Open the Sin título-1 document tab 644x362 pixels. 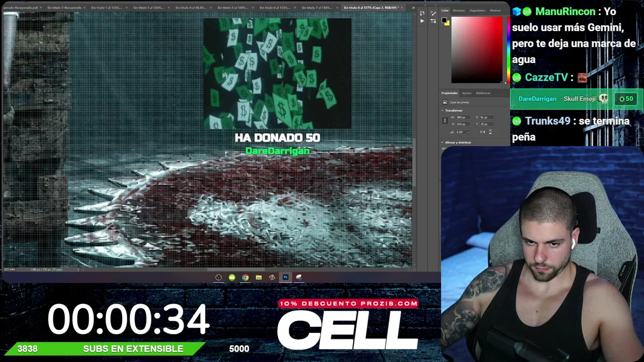pyautogui.click(x=107, y=8)
